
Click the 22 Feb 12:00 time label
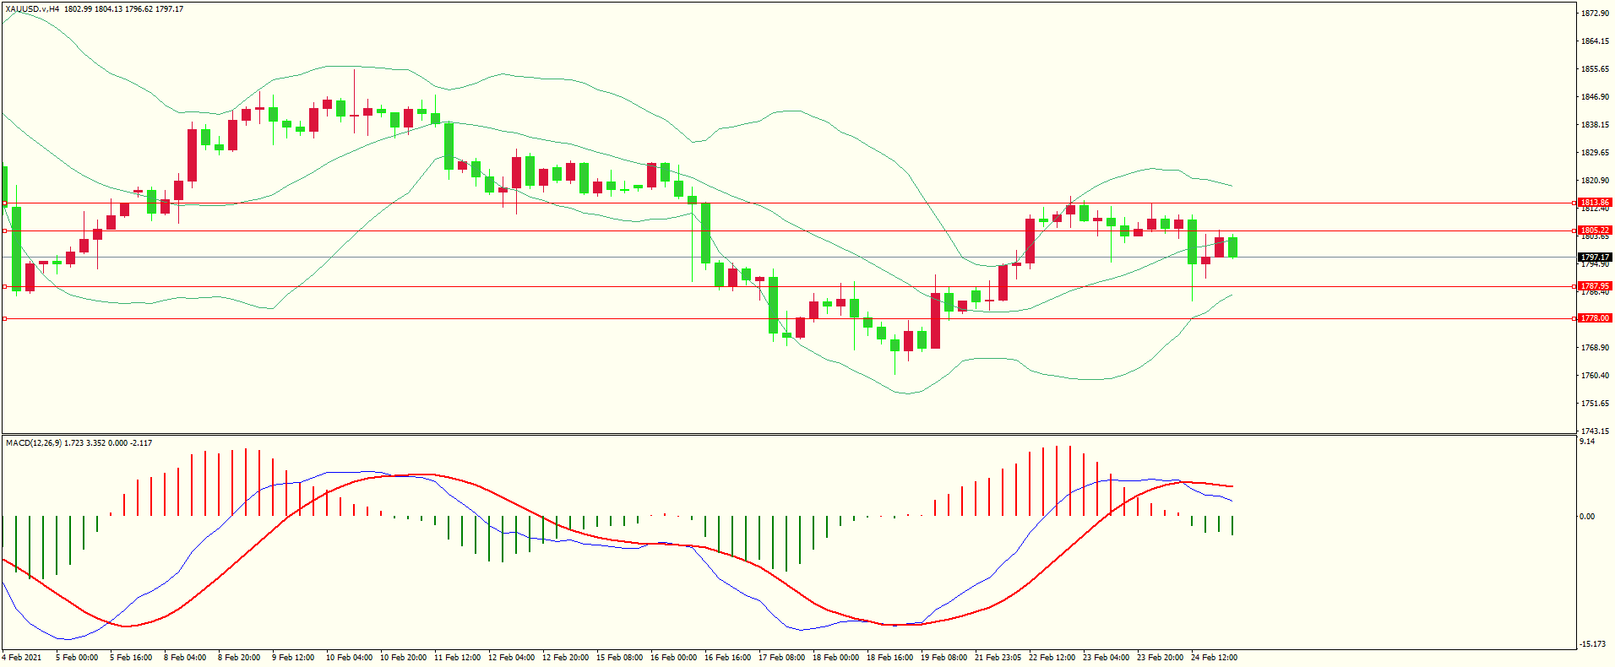[x=1052, y=658]
